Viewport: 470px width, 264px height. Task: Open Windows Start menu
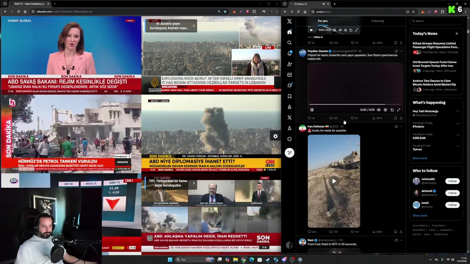point(170,260)
